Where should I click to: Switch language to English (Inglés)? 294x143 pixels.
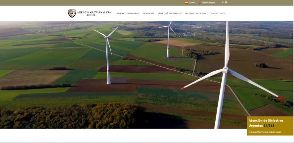208,3
